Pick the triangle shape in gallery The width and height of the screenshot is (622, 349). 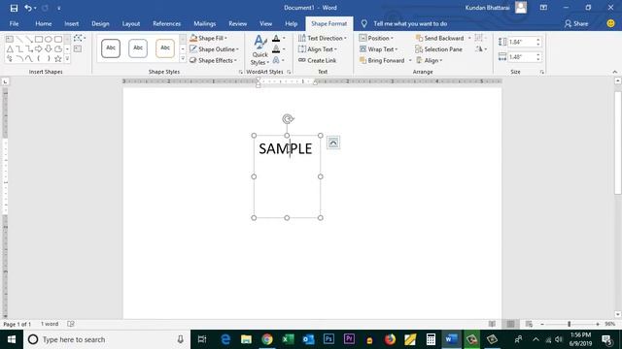10,49
